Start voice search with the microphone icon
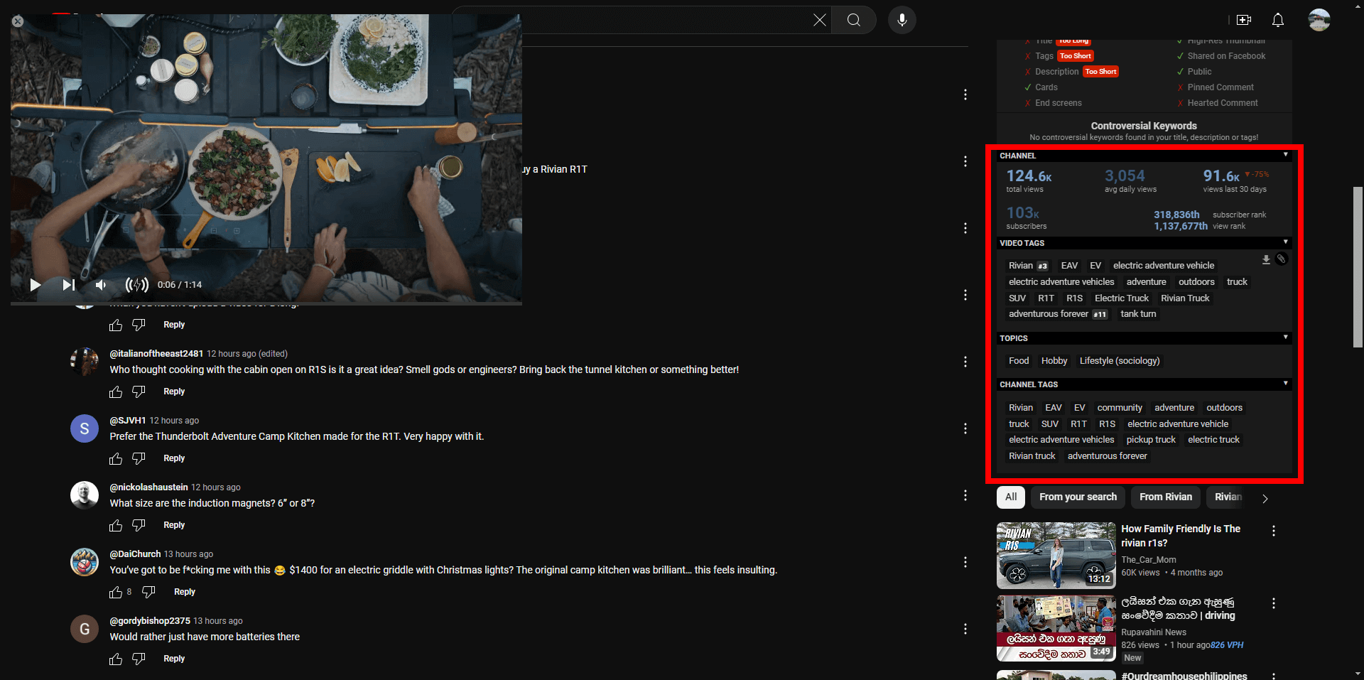The image size is (1364, 680). pyautogui.click(x=902, y=20)
